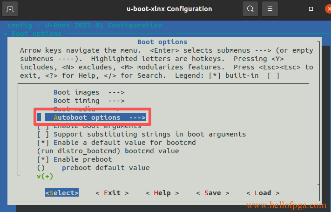This screenshot has width=331, height=212.
Task: Edit the bootcmd value entry
Action: coord(107,151)
